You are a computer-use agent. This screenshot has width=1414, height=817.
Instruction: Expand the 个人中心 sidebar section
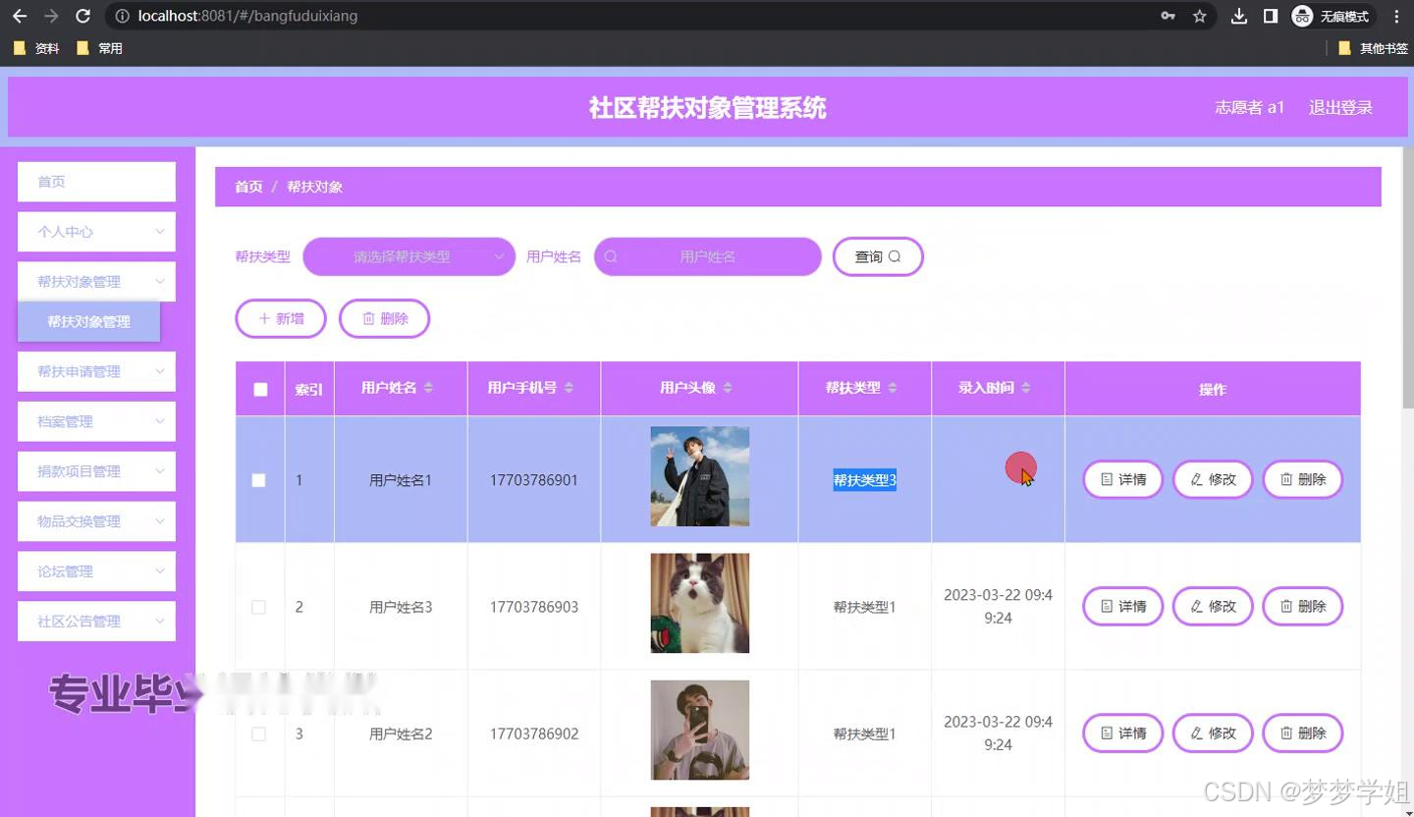[95, 231]
